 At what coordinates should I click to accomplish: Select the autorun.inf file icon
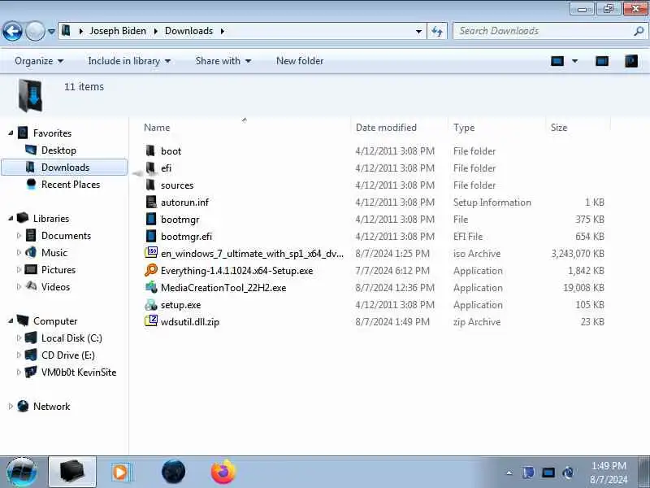click(x=151, y=202)
